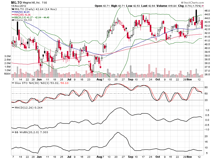This screenshot has width=214, height=159.
Task: Click the volume bars icon in legend
Action: 13,20
